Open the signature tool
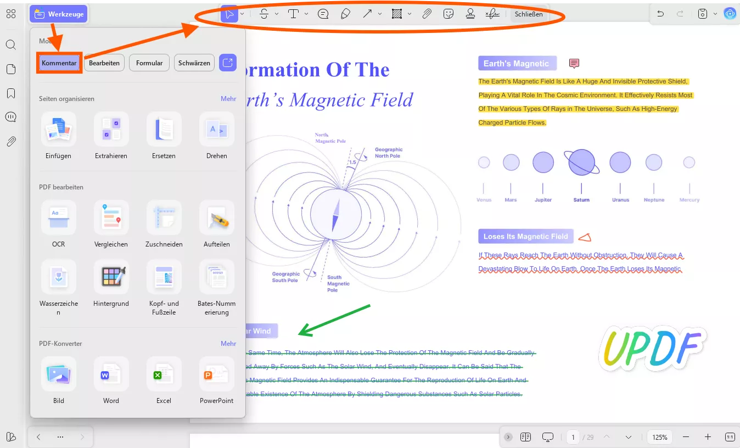Viewport: 740px width, 448px height. tap(492, 14)
